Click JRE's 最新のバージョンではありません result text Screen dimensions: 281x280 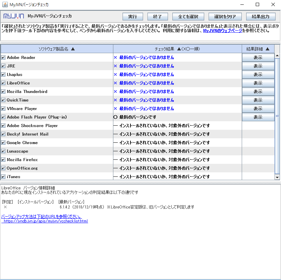146,66
